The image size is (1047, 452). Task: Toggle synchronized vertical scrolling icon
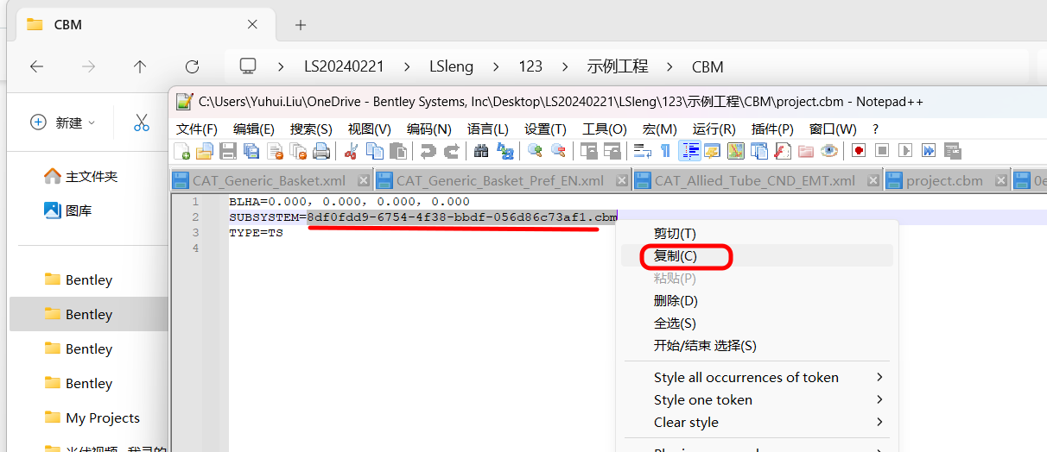tap(588, 151)
